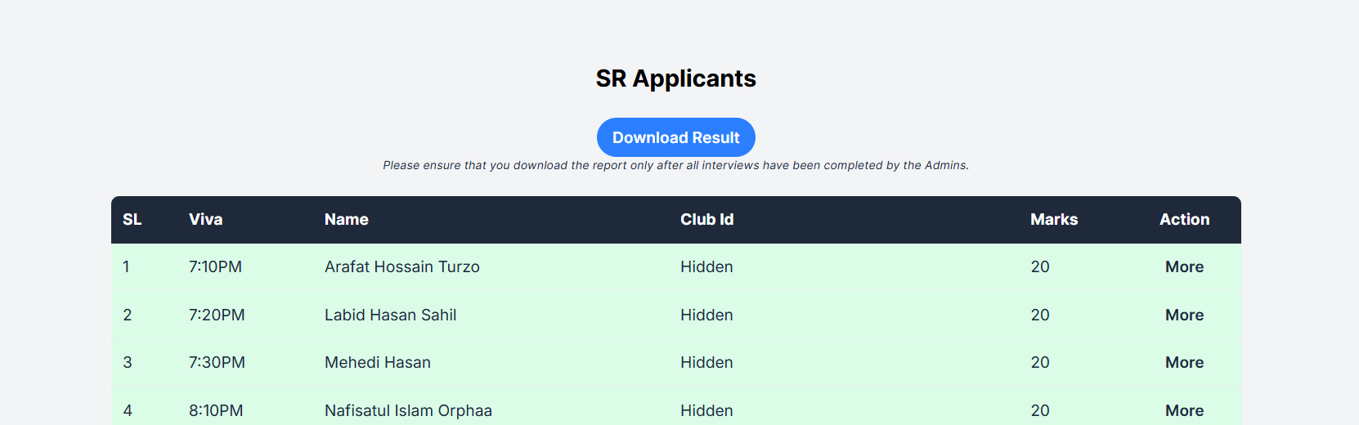Click the 7:30PM viva time
1359x425 pixels.
click(x=217, y=363)
